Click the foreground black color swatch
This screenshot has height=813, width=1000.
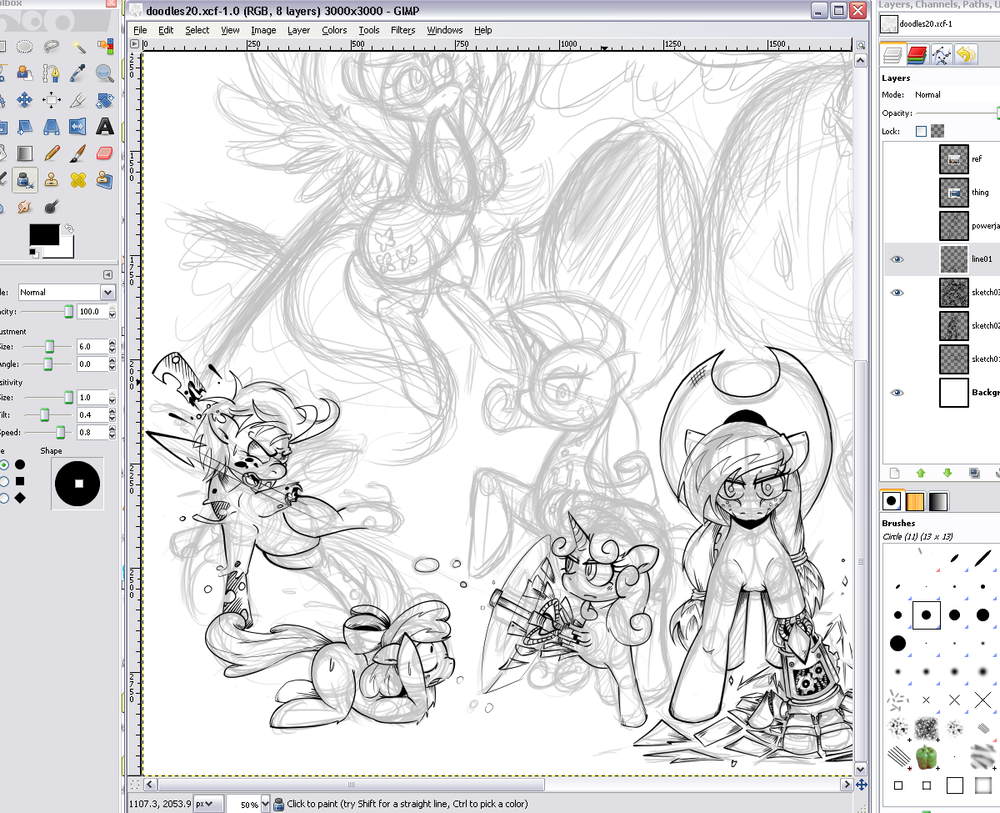coord(44,234)
